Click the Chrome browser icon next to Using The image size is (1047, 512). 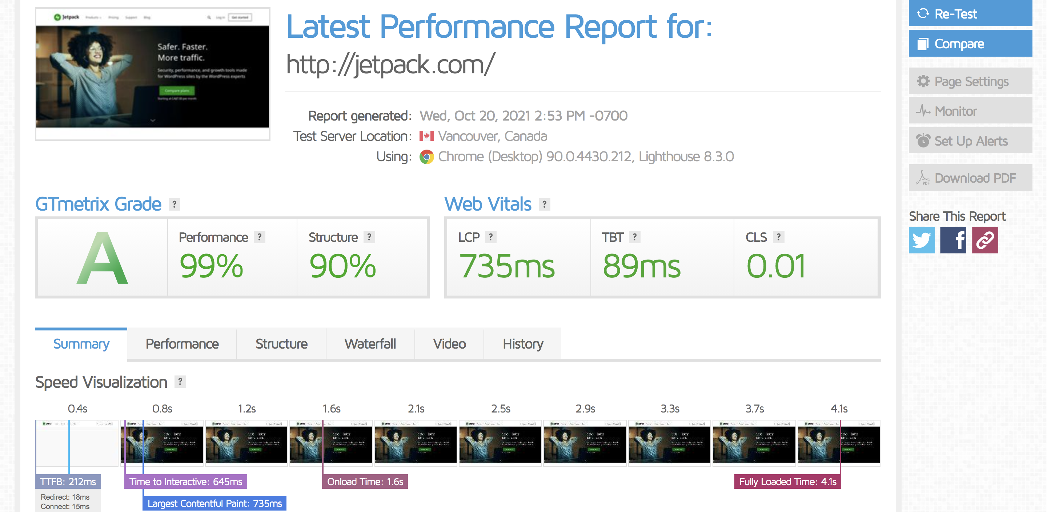pyautogui.click(x=427, y=157)
